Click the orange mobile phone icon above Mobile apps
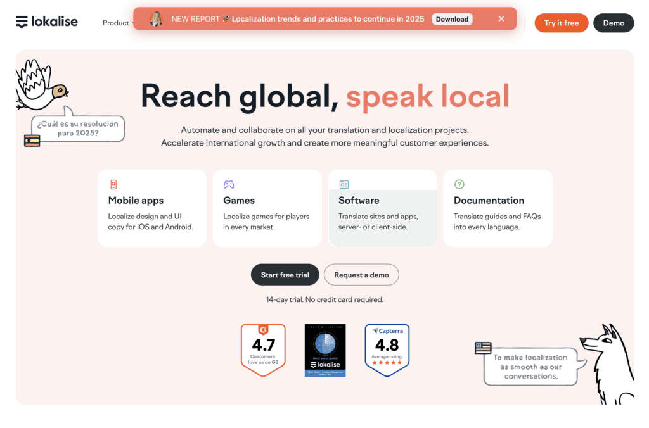 pos(114,184)
